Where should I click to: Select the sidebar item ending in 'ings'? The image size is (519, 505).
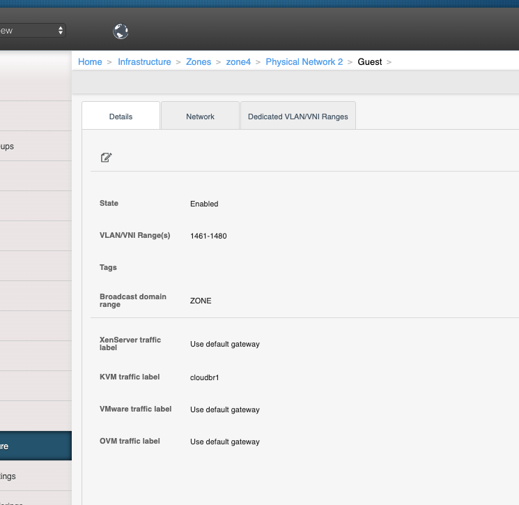pos(36,476)
